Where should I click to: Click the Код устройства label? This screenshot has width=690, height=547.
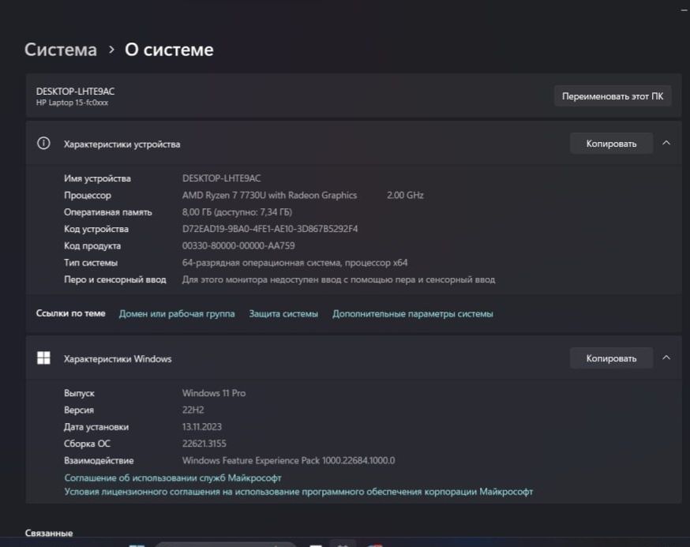pyautogui.click(x=96, y=229)
